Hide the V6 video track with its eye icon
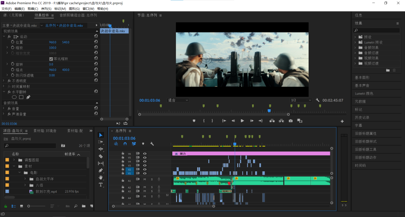The width and height of the screenshot is (405, 217). [x=145, y=154]
